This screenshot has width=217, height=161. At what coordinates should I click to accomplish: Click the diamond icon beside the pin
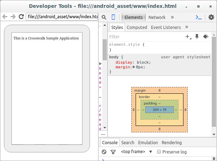point(206,36)
